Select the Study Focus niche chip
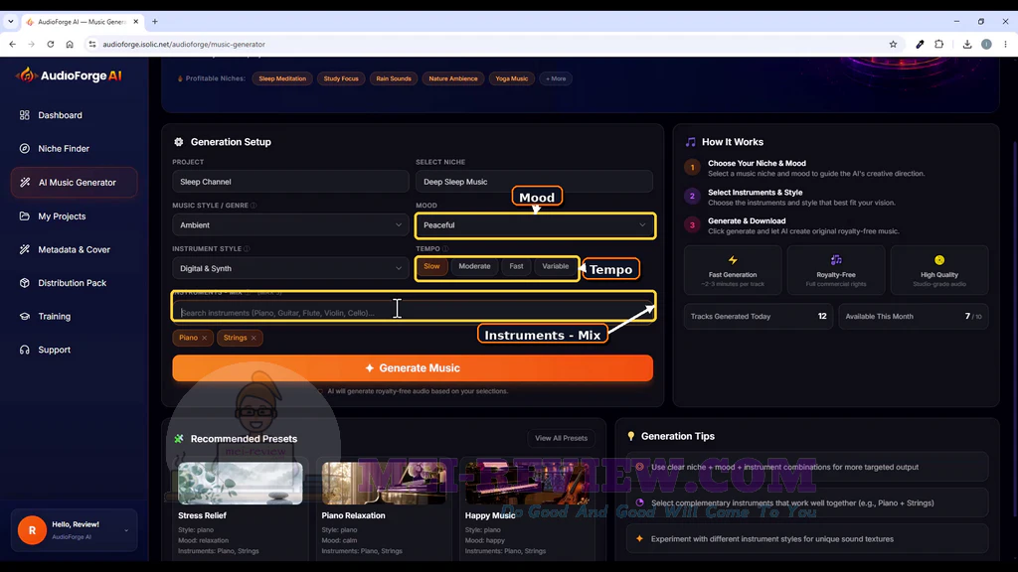 click(341, 78)
